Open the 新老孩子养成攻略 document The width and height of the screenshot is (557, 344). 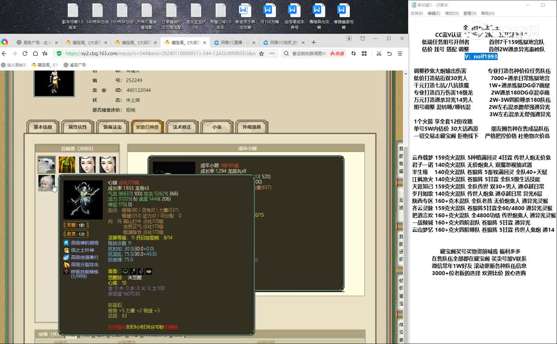(x=245, y=17)
